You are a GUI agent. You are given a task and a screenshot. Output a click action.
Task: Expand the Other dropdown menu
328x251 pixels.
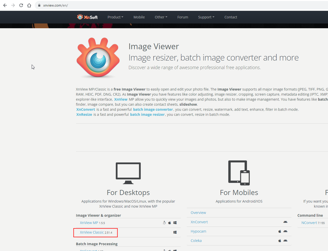click(161, 17)
